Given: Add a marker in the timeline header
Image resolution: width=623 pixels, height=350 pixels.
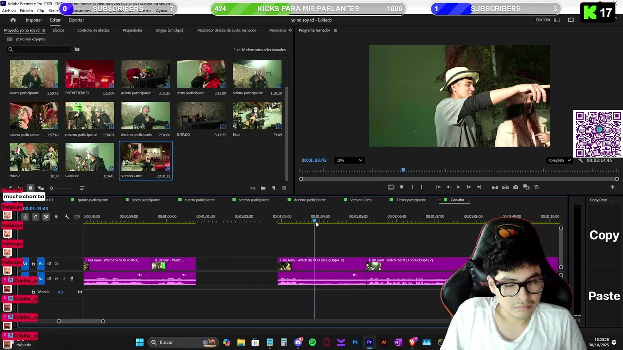Looking at the screenshot, I should [56, 217].
